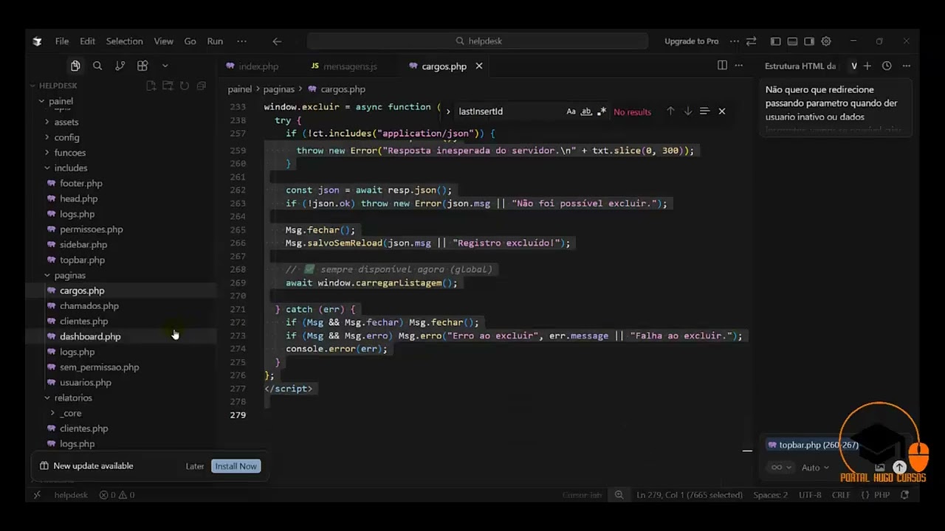Image resolution: width=945 pixels, height=531 pixels.
Task: Open permissoes.php in the file tree
Action: point(92,229)
